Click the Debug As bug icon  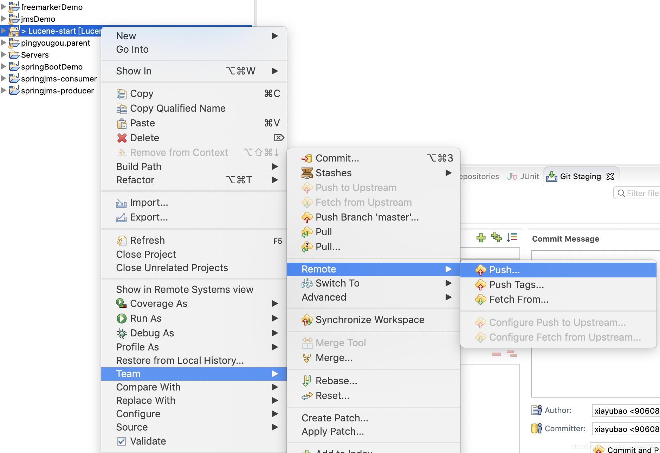(121, 333)
